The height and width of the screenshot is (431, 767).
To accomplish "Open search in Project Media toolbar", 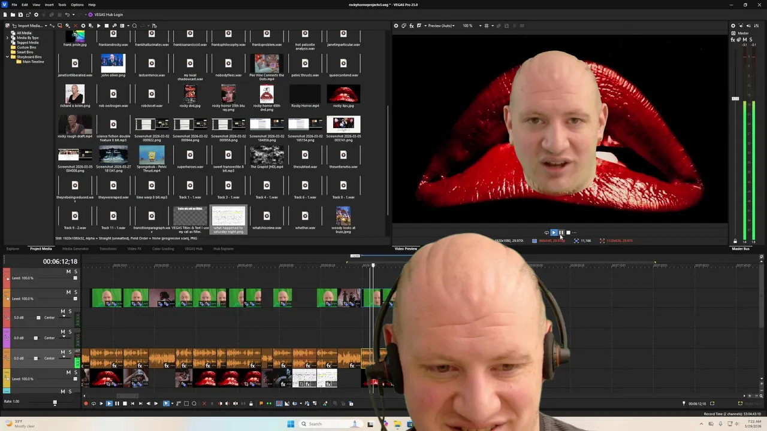I will (134, 26).
